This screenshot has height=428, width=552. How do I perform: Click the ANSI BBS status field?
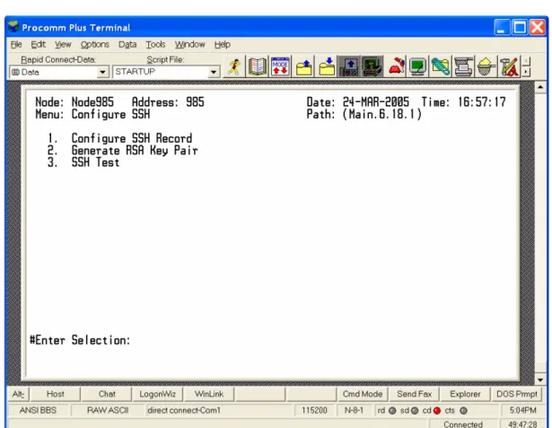tap(38, 410)
